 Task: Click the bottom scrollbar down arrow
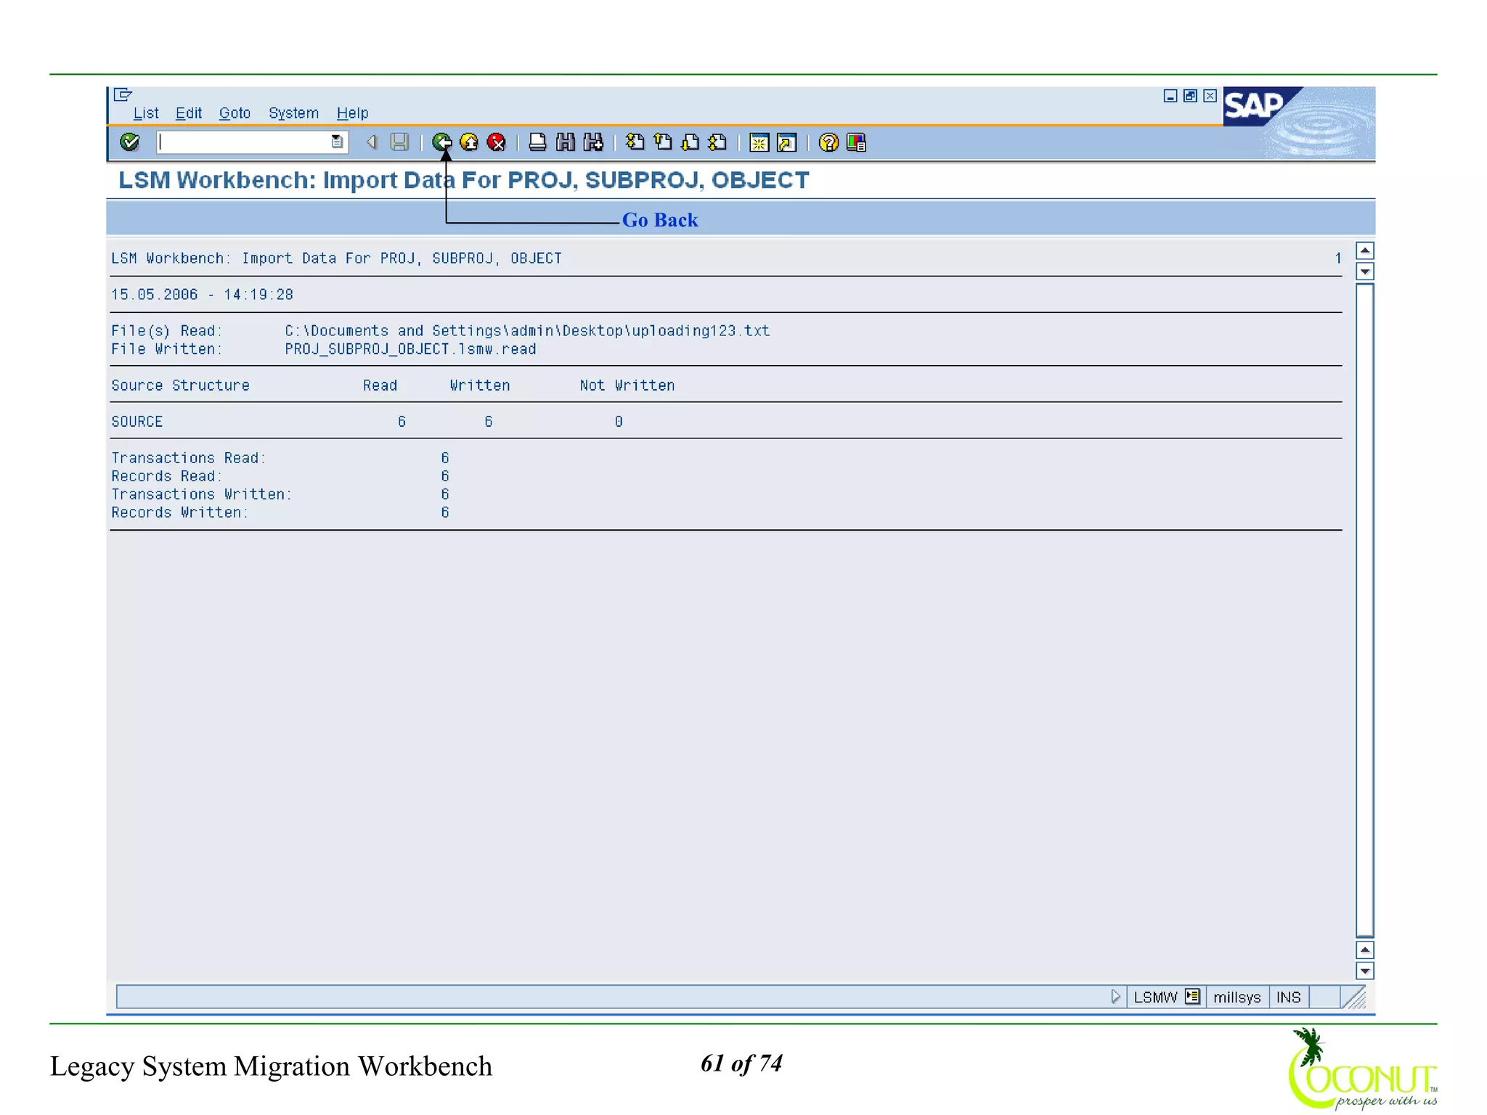(x=1365, y=971)
